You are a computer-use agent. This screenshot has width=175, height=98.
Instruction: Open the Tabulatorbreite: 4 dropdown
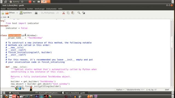tap(135, 90)
